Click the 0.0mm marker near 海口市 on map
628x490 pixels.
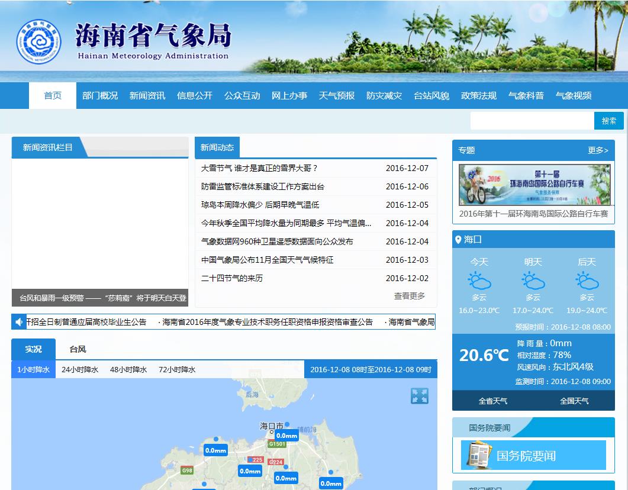(x=286, y=436)
